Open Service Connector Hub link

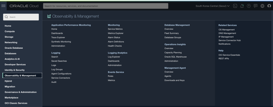[x=230, y=40]
